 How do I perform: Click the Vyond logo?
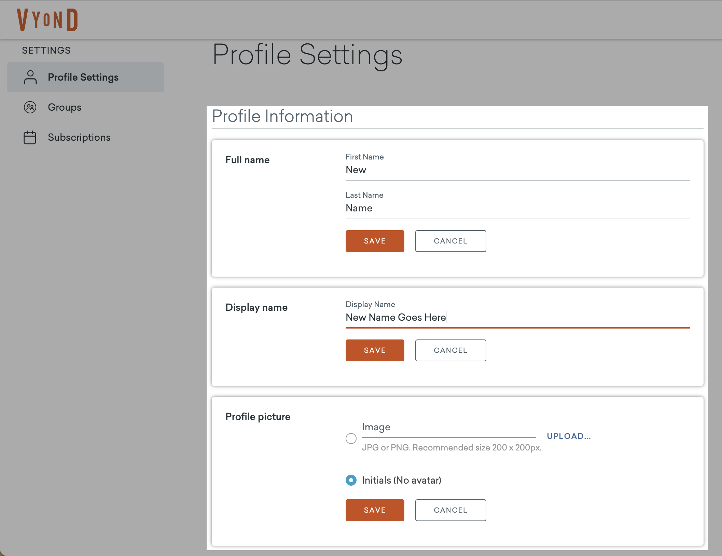pyautogui.click(x=47, y=20)
